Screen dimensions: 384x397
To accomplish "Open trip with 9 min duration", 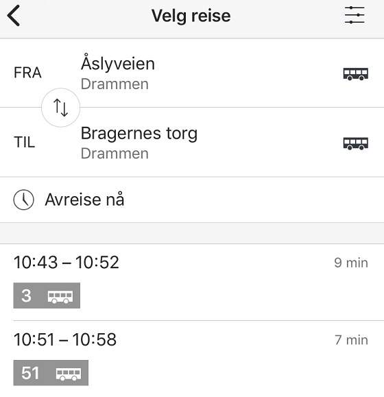I will coord(351,263).
